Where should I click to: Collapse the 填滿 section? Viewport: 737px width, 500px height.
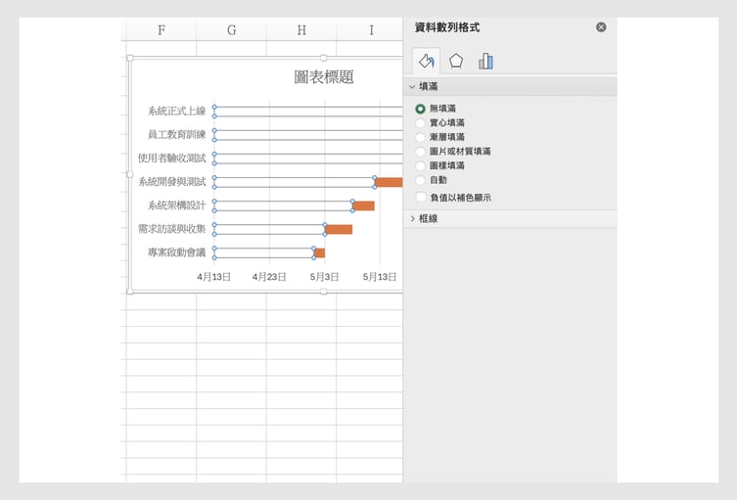[412, 87]
